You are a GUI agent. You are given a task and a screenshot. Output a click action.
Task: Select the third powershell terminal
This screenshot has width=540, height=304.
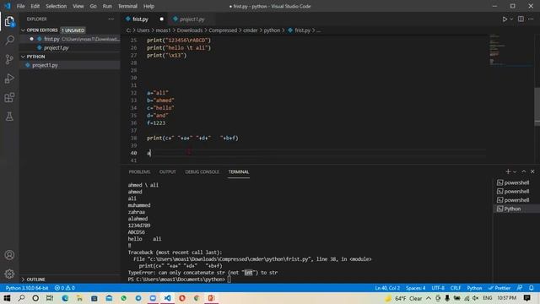(x=516, y=200)
